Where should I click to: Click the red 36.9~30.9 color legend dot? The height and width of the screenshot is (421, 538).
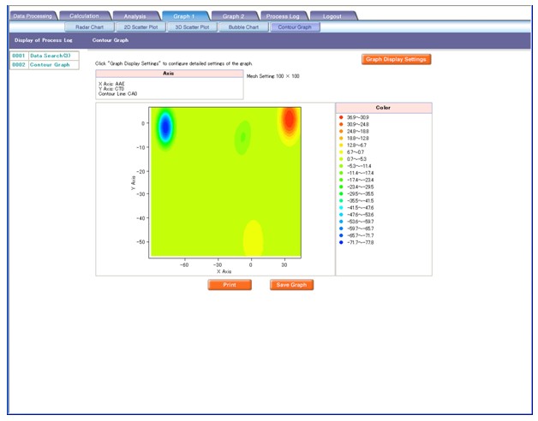[x=342, y=117]
